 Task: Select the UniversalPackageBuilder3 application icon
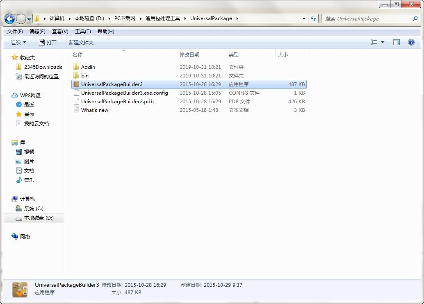pyautogui.click(x=76, y=84)
